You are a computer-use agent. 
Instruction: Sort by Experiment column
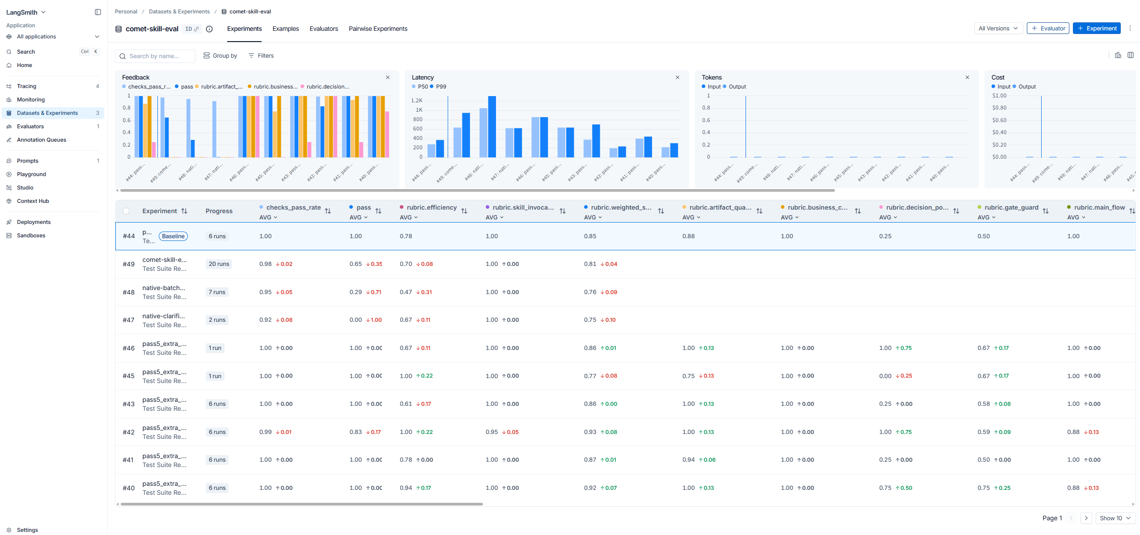coord(184,211)
